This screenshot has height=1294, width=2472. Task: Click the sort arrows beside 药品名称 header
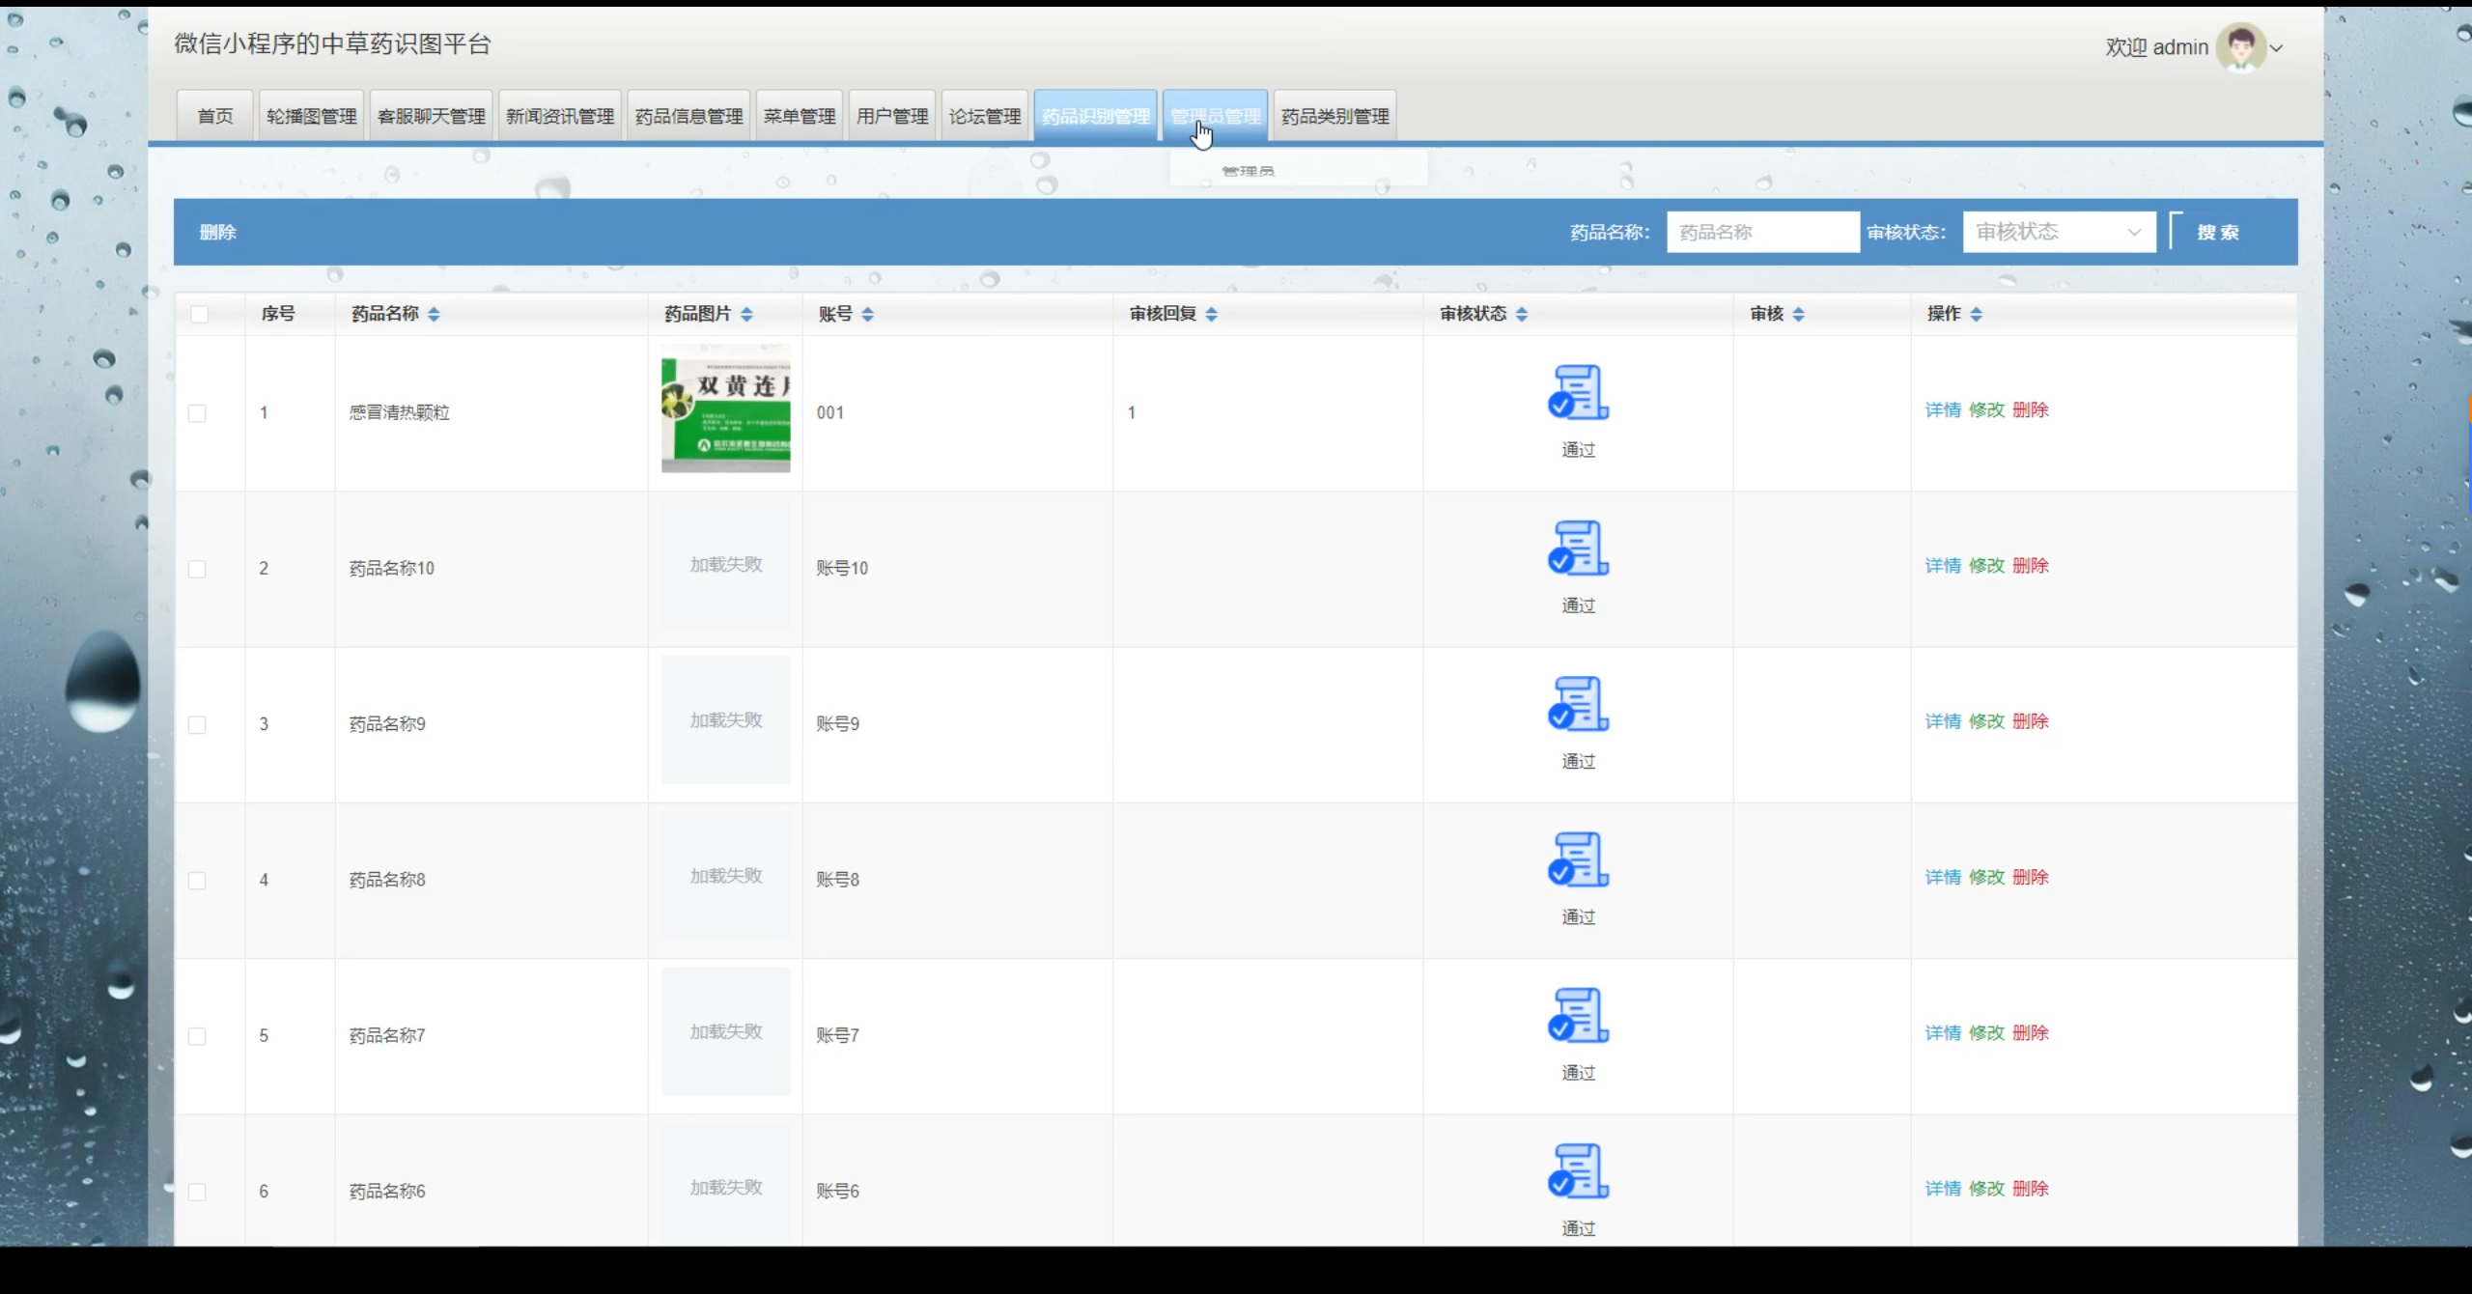(434, 314)
